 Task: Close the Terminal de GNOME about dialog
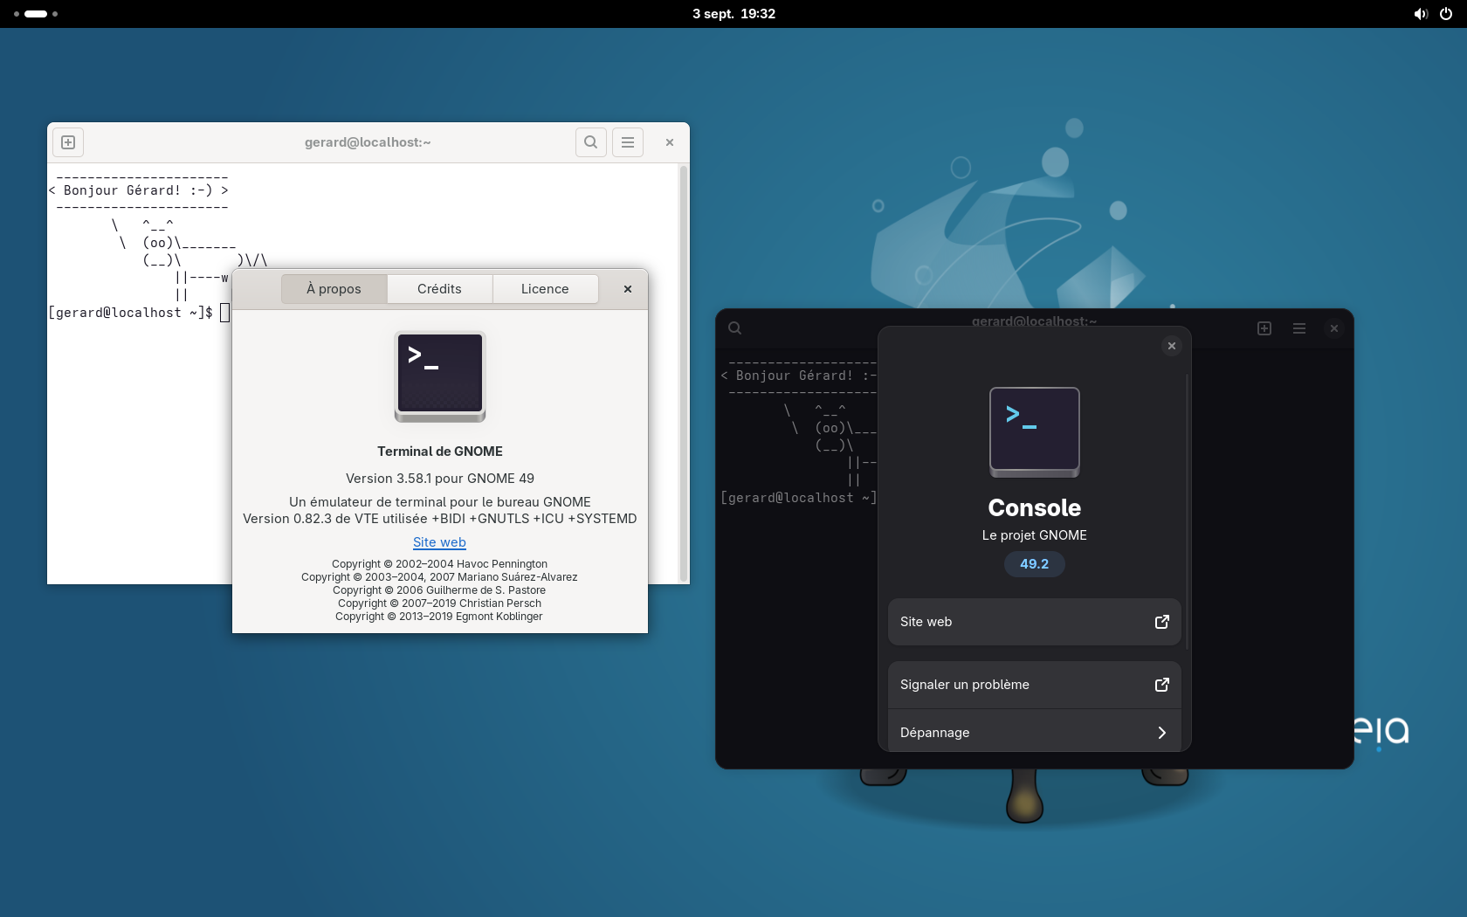point(628,289)
